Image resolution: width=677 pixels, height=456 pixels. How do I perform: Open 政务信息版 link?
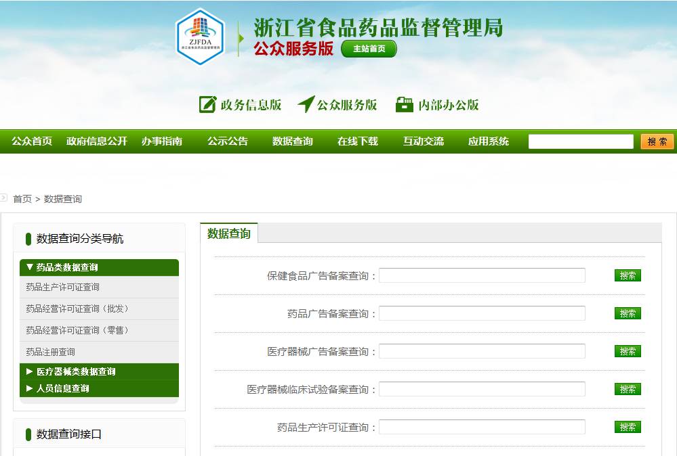point(251,105)
